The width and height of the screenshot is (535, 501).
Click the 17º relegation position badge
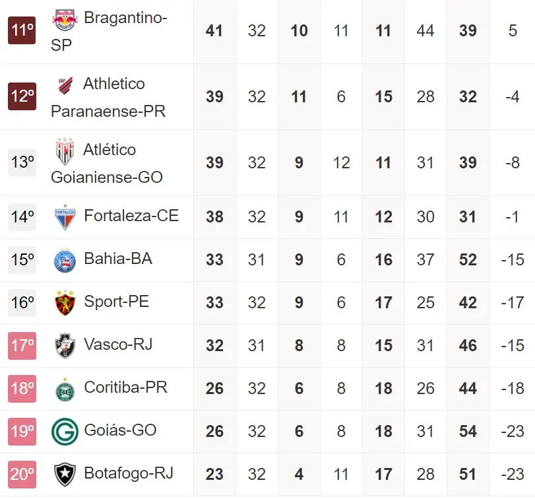22,345
